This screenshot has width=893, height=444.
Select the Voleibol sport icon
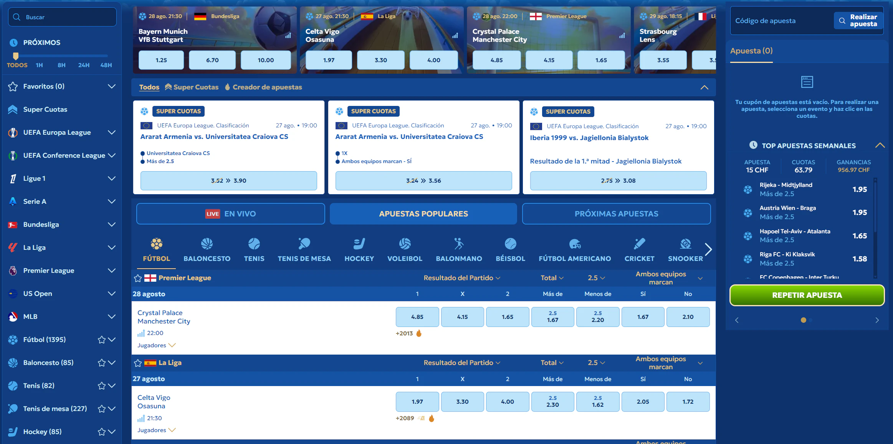click(x=405, y=244)
